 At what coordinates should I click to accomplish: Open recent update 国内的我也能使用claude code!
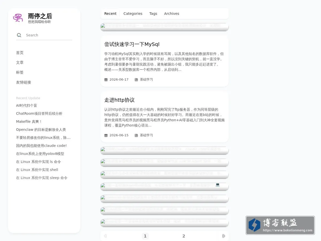tap(41, 146)
